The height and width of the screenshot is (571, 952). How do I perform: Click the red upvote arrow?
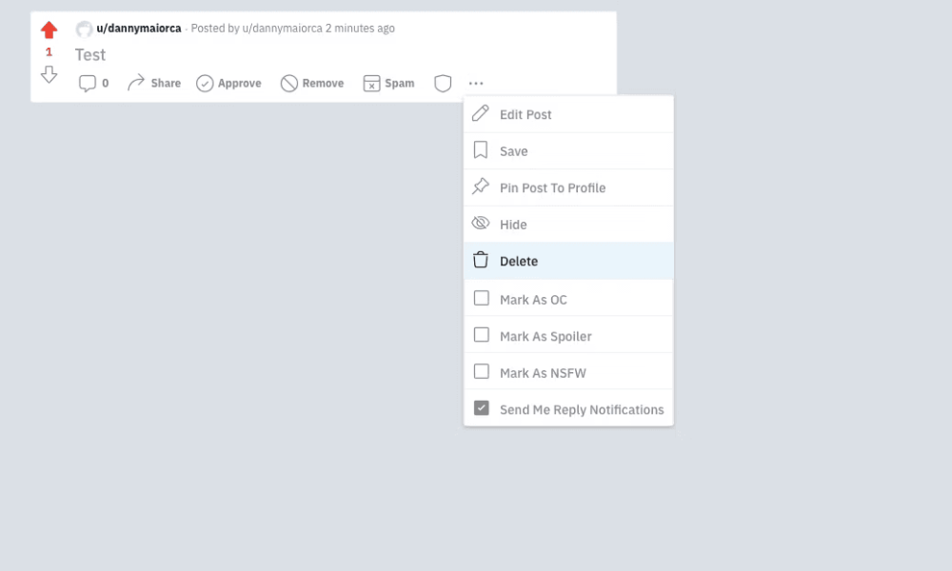coord(50,30)
